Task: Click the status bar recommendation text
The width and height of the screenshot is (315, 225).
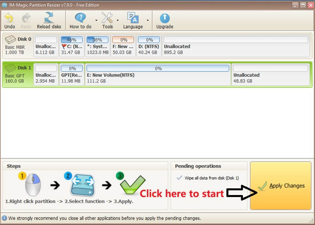Action: 104,218
